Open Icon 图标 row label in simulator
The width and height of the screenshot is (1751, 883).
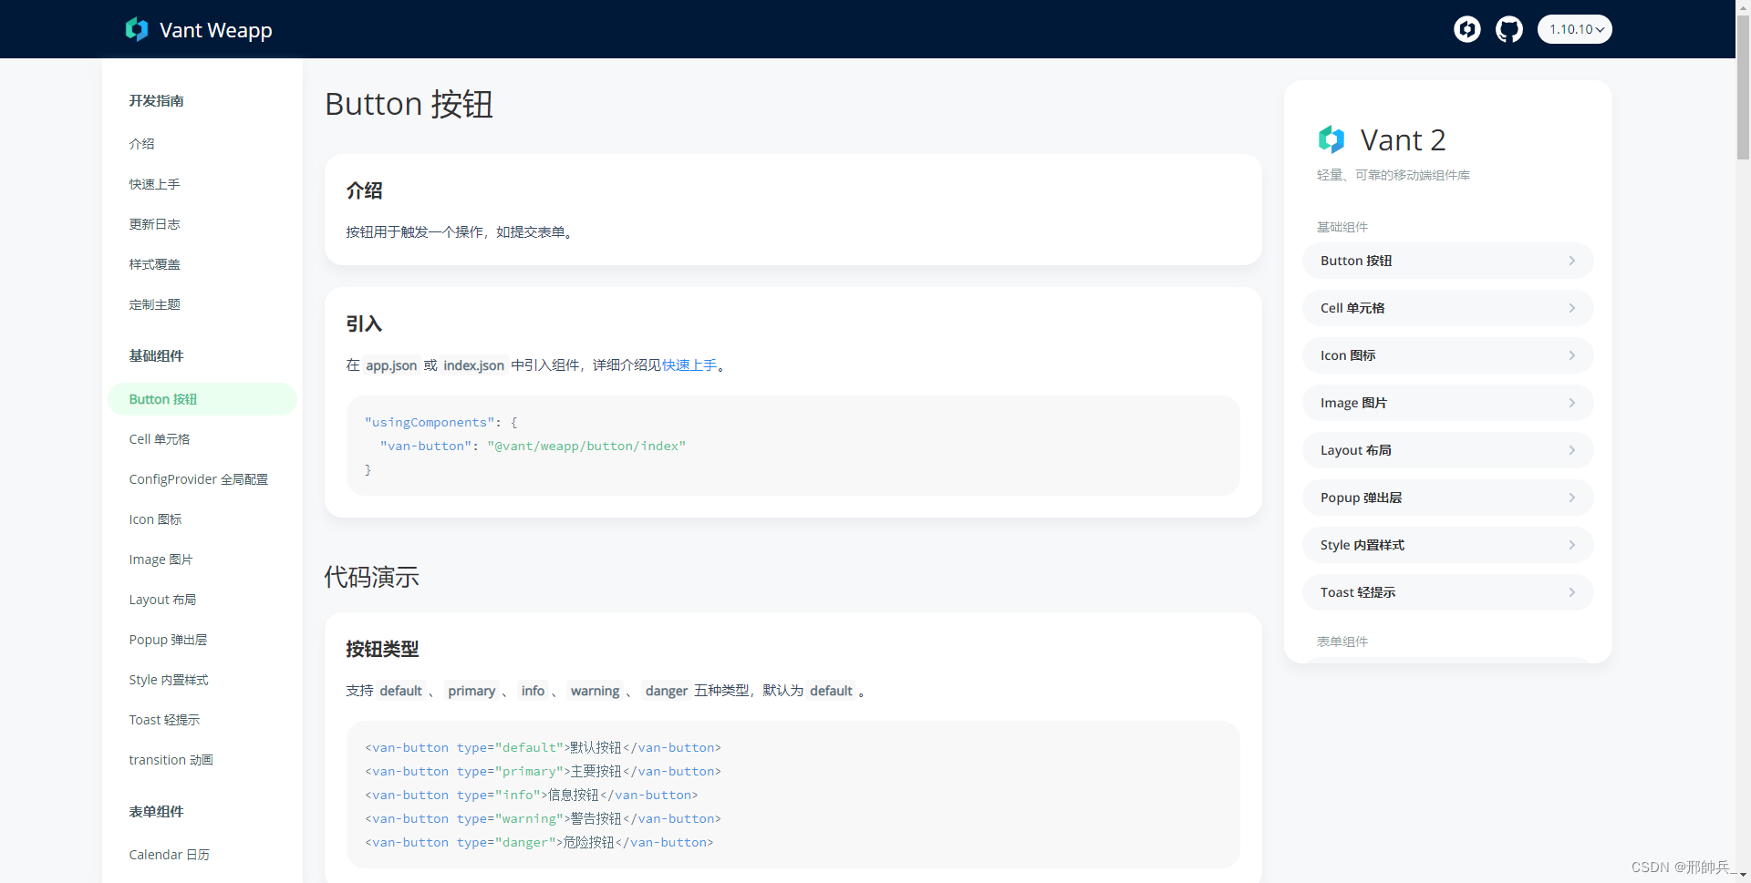tap(1348, 355)
